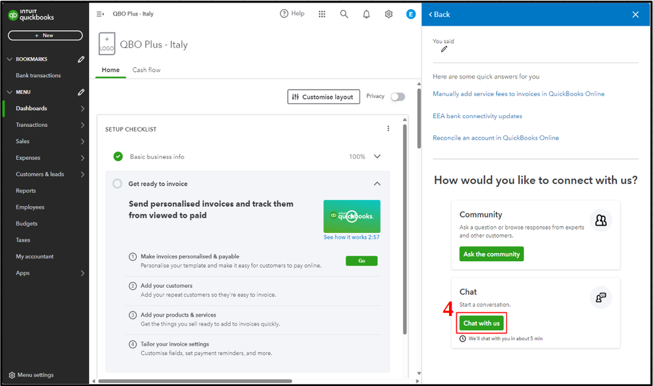Open Budgets in the sidebar
This screenshot has width=653, height=386.
point(27,224)
